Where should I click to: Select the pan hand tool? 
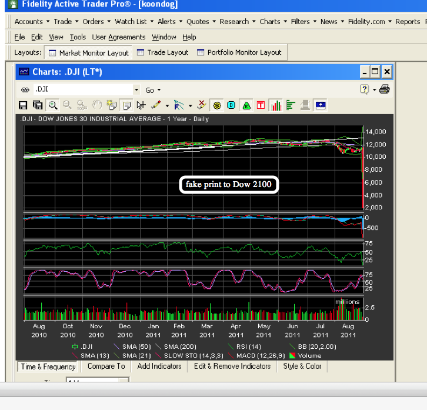96,105
